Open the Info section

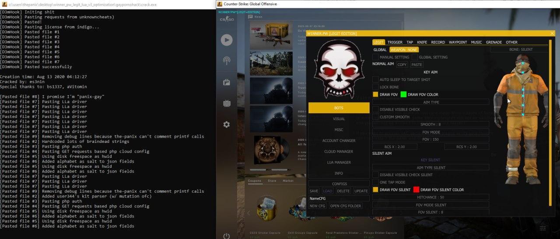tap(339, 173)
